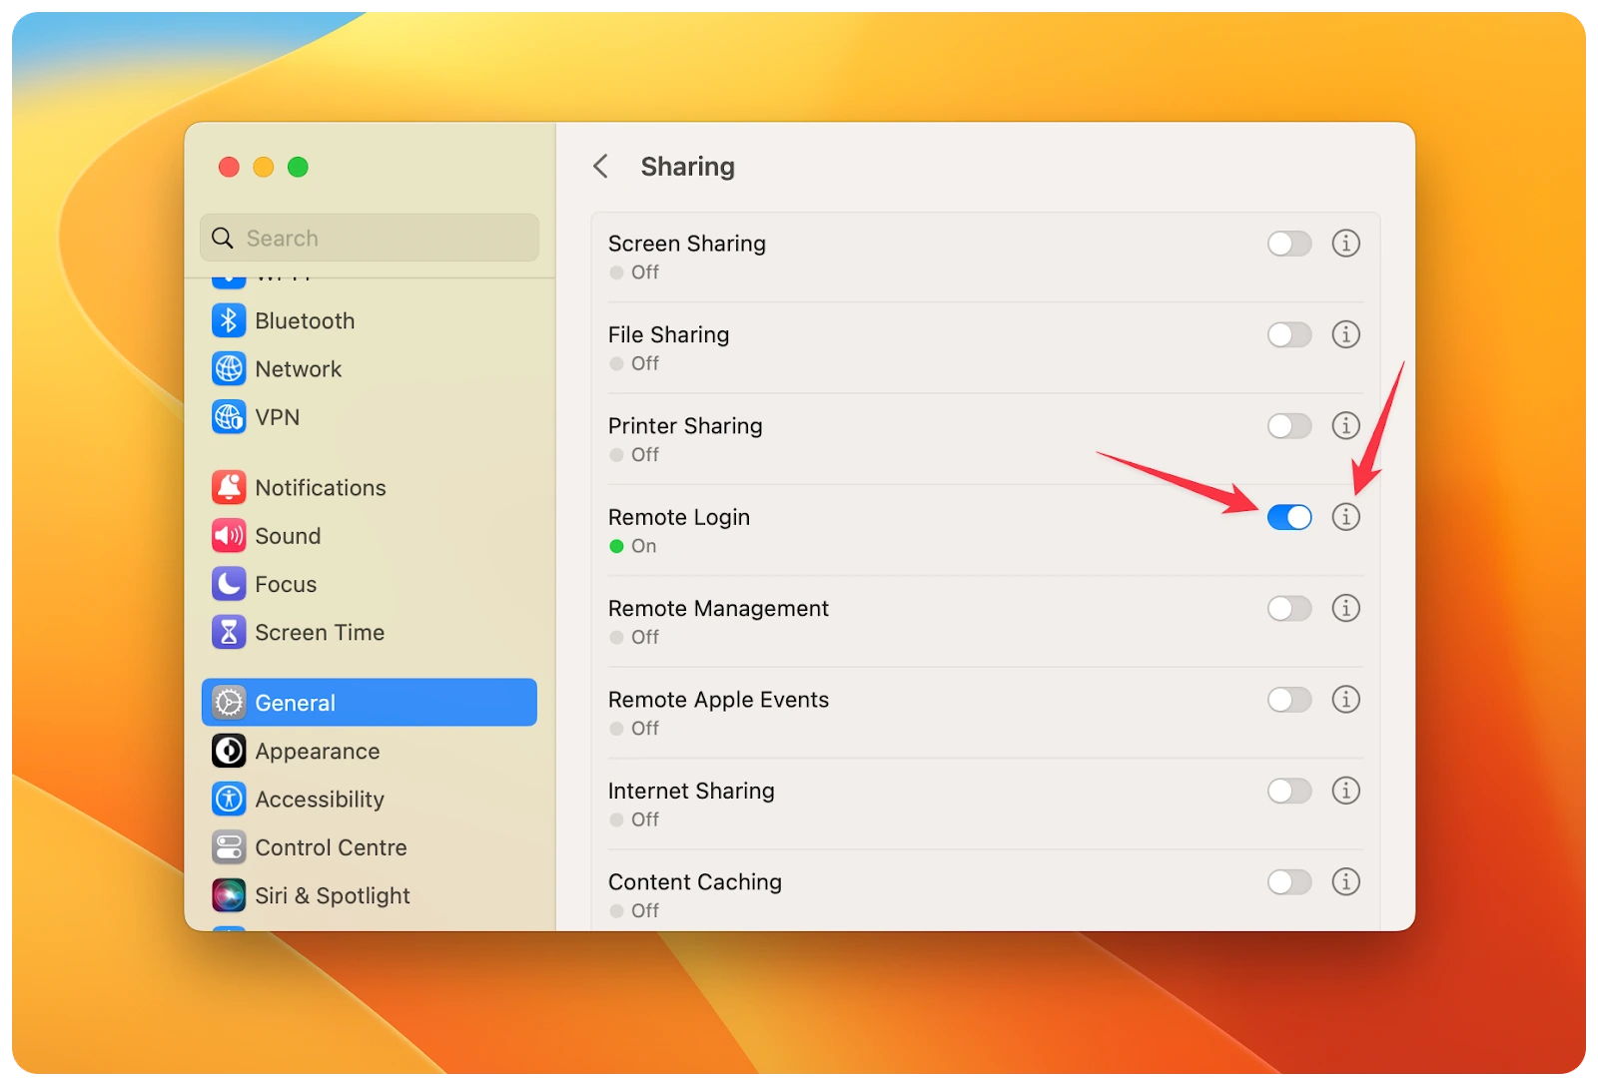
Task: Click the General gear icon
Action: [229, 703]
